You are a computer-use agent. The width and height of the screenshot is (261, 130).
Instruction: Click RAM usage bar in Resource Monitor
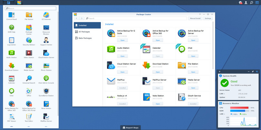point(239,111)
